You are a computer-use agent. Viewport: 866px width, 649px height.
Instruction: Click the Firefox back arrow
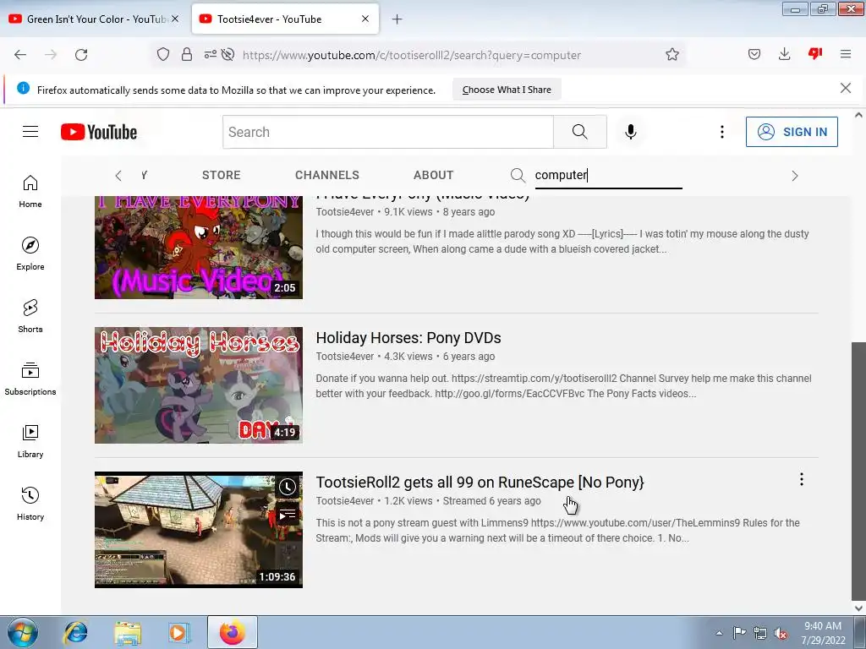click(20, 55)
